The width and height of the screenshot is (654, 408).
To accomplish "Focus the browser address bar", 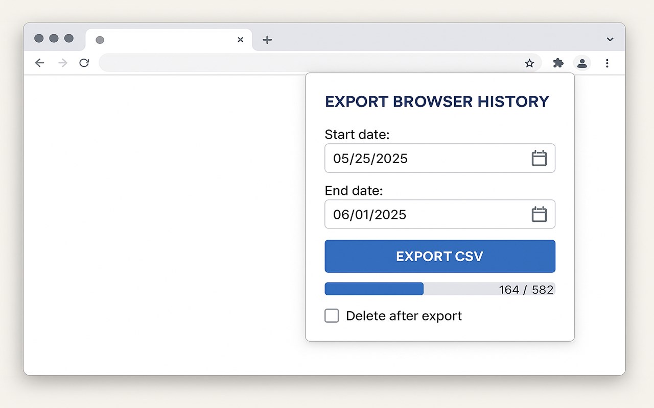I will tap(307, 63).
